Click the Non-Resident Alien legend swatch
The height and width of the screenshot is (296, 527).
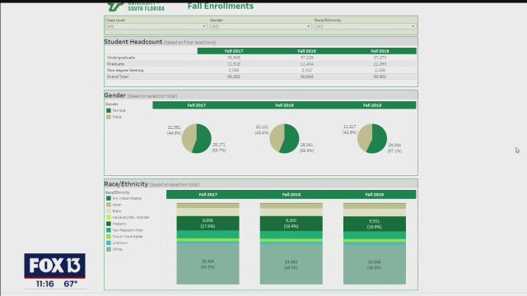point(109,230)
